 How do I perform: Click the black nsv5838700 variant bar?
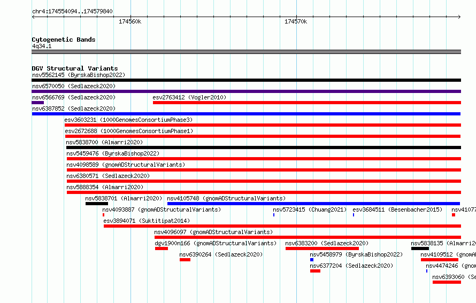point(264,147)
